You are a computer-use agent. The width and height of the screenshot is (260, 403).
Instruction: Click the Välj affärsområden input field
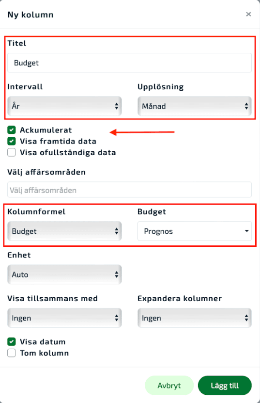pyautogui.click(x=129, y=190)
